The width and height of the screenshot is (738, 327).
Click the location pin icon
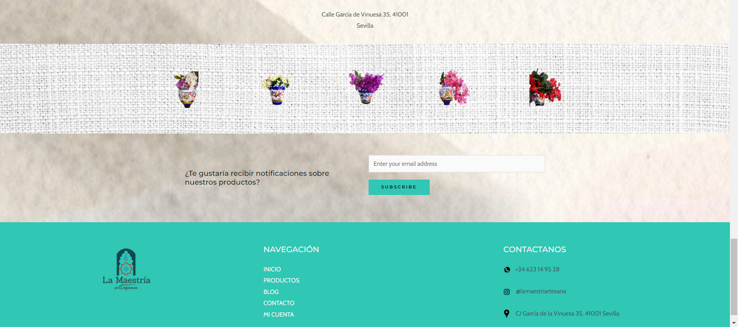pyautogui.click(x=506, y=314)
